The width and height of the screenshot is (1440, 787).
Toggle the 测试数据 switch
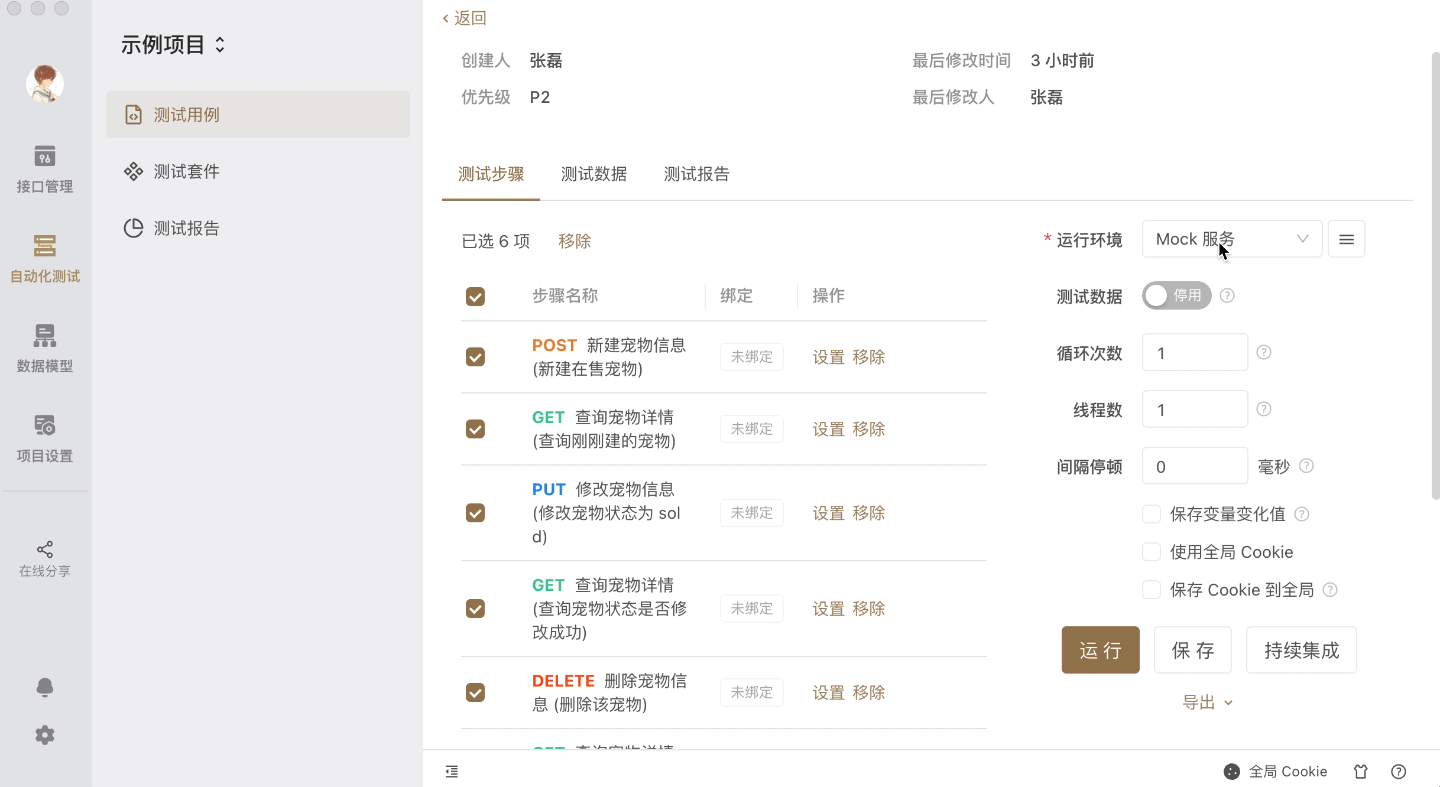pyautogui.click(x=1176, y=295)
